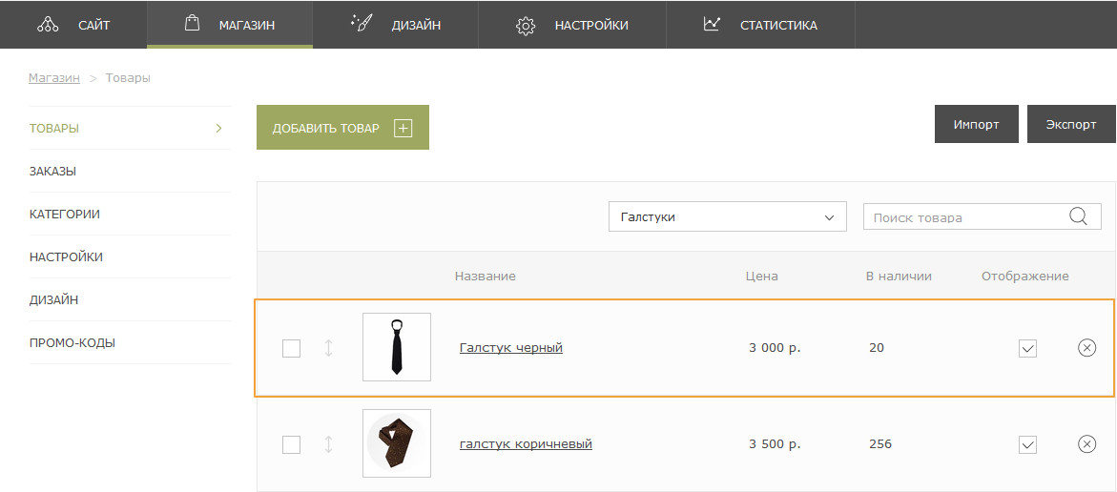This screenshot has height=492, width=1117.
Task: Click the Импорт button
Action: tap(976, 125)
